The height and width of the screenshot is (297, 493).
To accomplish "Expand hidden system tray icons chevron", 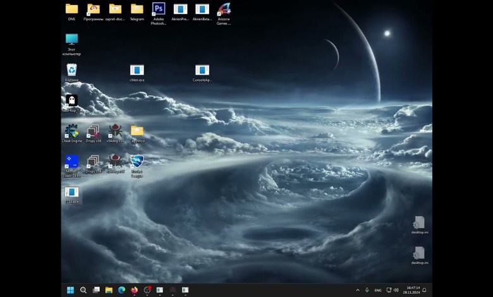I will (x=358, y=290).
